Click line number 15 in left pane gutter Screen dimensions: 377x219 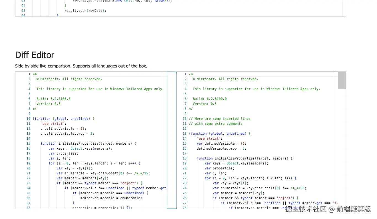point(28,144)
